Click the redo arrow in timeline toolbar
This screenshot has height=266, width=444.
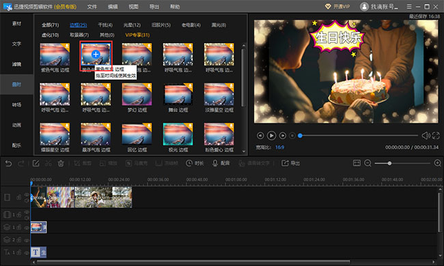[x=21, y=164]
